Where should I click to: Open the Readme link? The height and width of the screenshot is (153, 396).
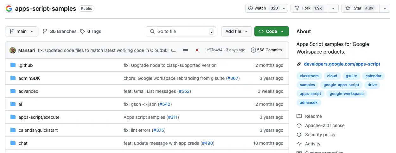309,116
